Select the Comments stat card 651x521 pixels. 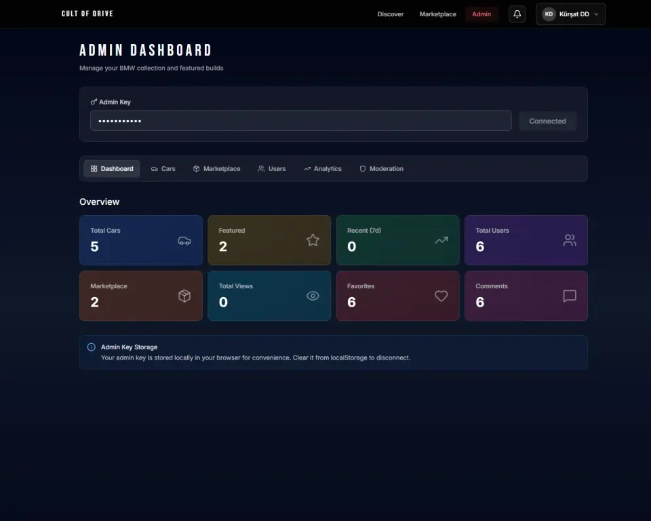(526, 296)
